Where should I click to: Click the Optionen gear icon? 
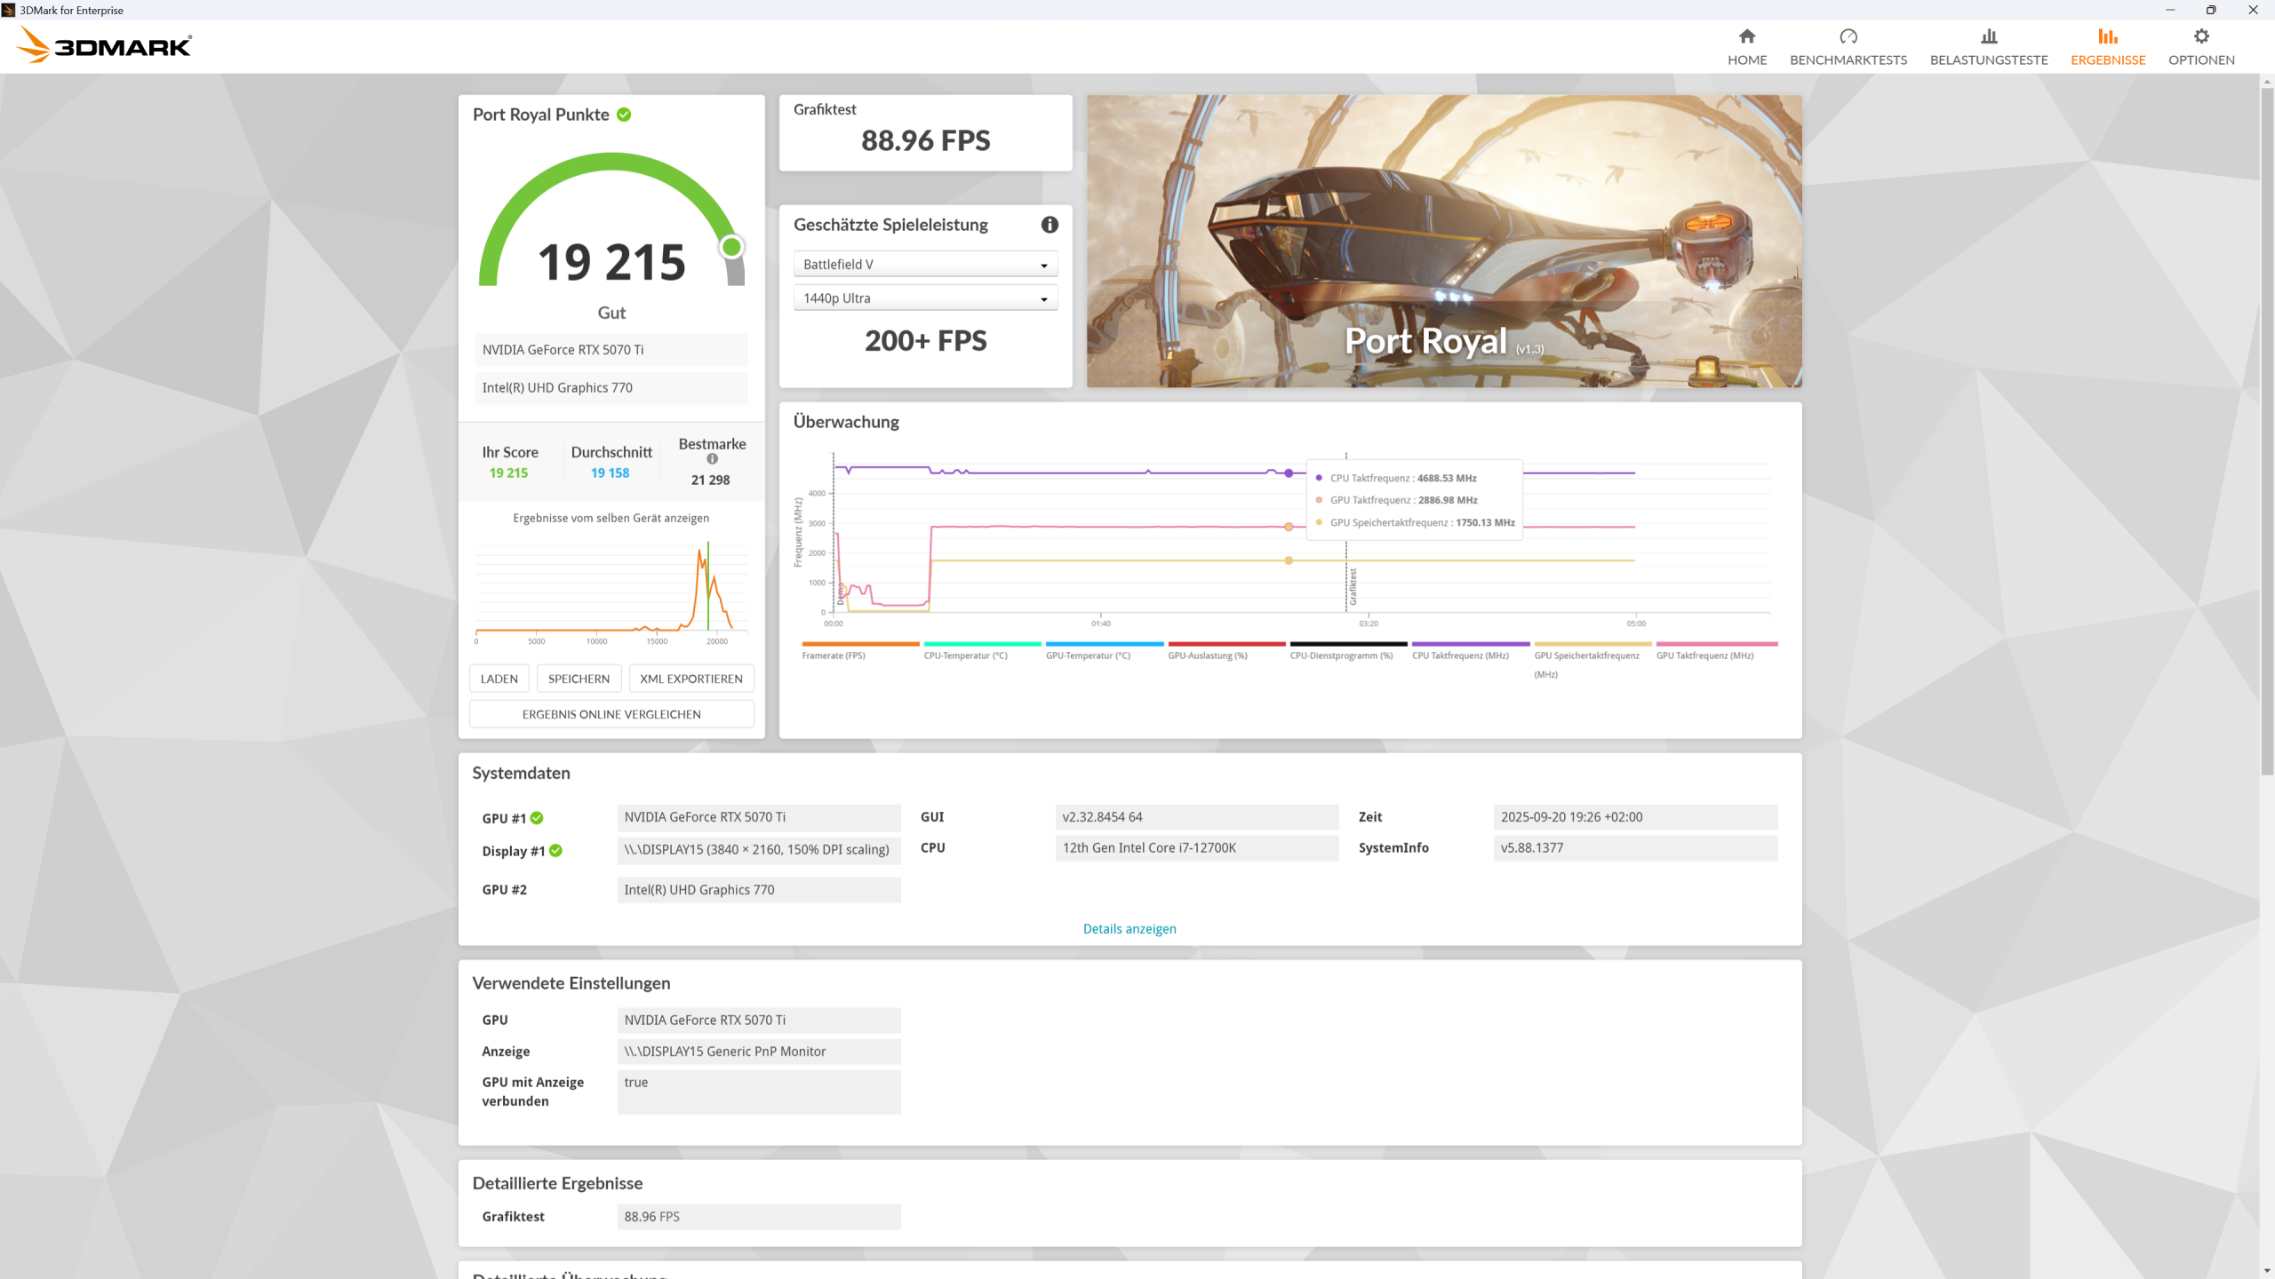2200,36
